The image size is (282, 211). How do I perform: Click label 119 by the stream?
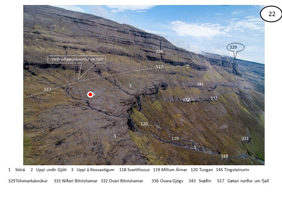[x=175, y=139]
